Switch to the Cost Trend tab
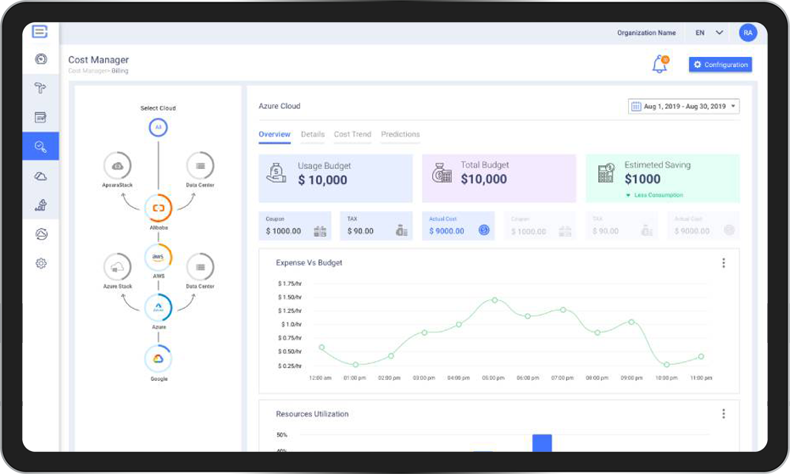This screenshot has height=474, width=790. 352,134
